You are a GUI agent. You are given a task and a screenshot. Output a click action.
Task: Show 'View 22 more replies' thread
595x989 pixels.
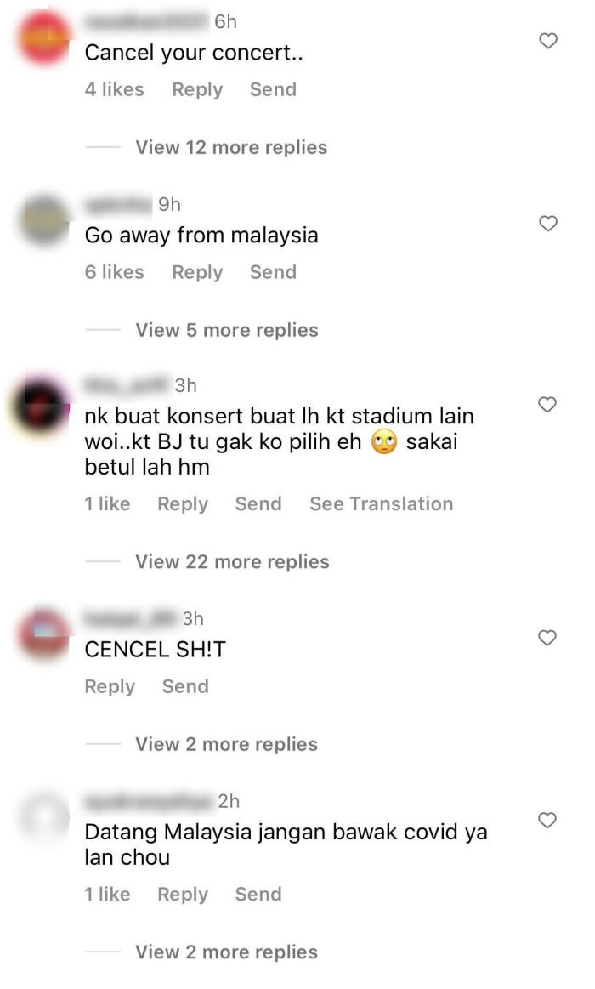click(x=233, y=561)
